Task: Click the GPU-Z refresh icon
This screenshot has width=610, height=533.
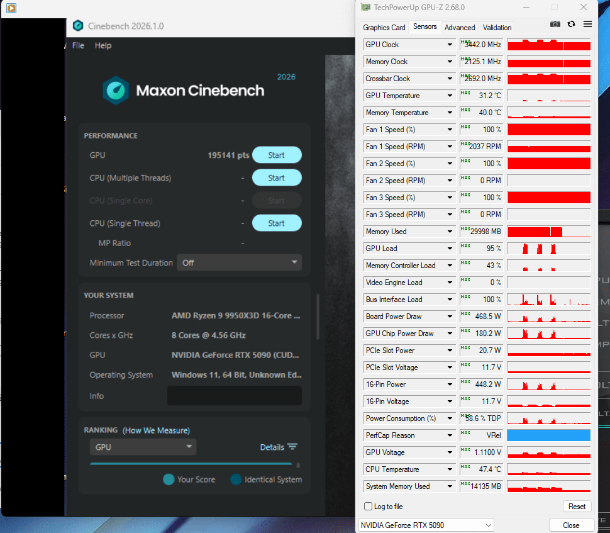Action: coord(571,24)
